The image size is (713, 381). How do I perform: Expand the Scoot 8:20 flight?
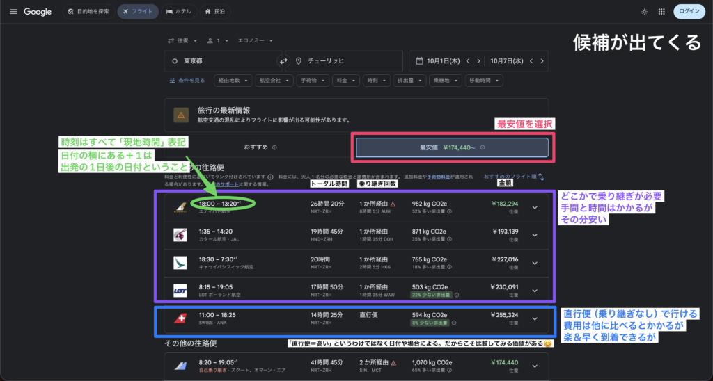point(535,366)
